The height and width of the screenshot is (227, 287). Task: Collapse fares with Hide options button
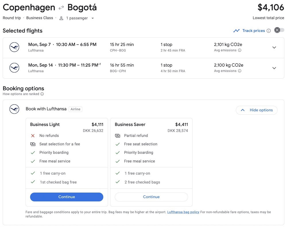(257, 110)
